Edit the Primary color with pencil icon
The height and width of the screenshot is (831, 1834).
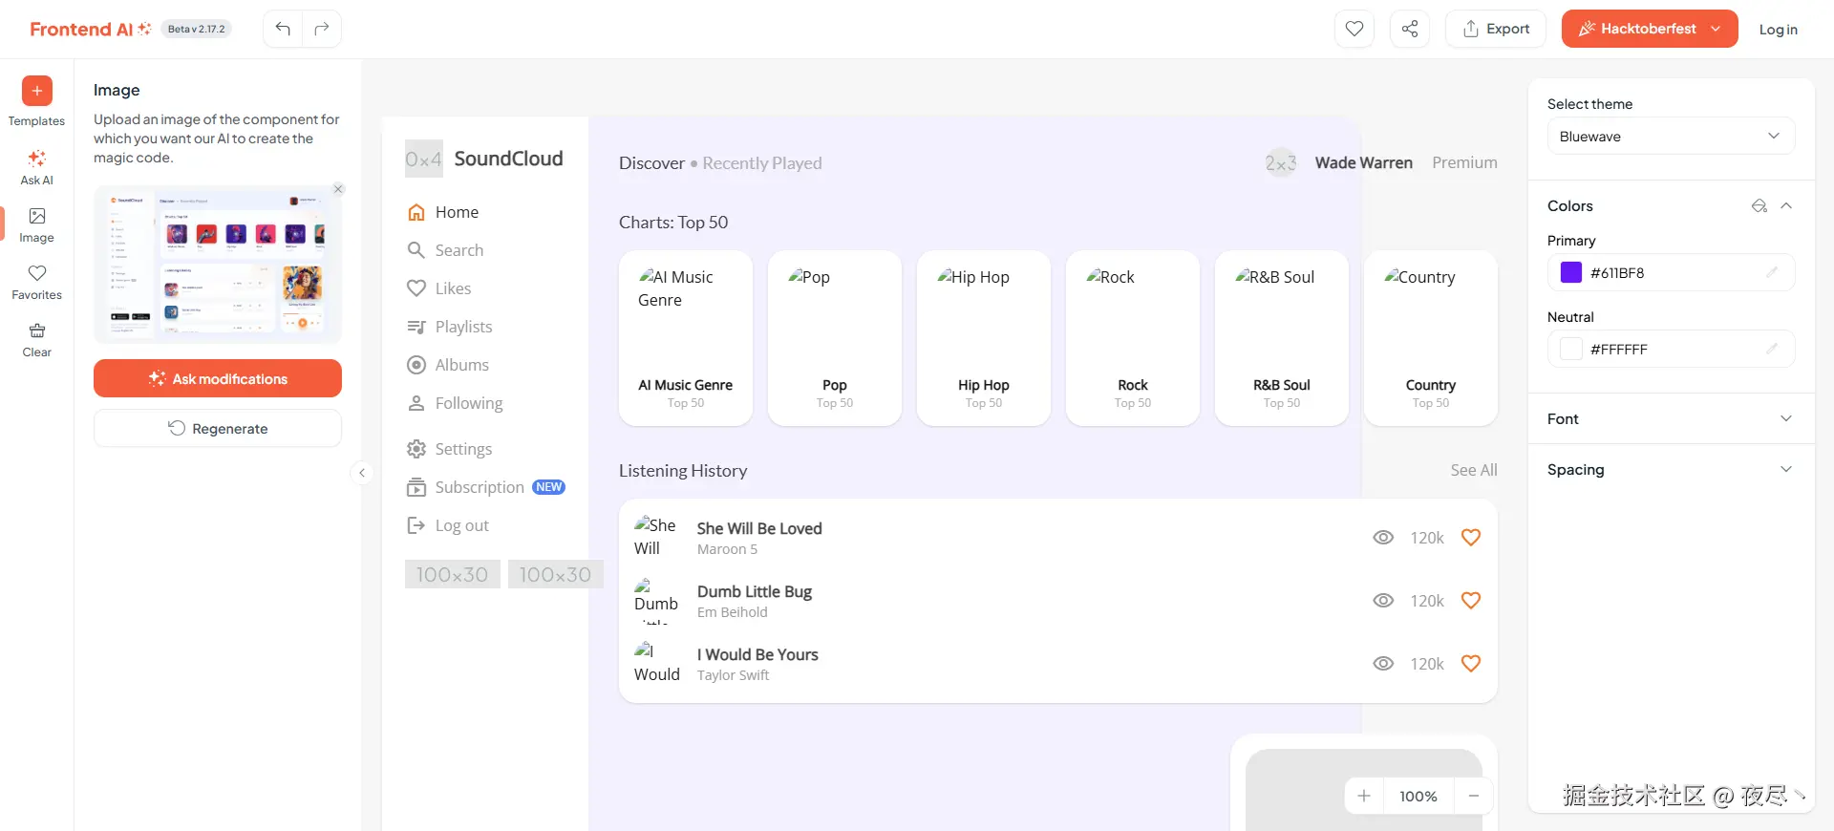(1772, 272)
